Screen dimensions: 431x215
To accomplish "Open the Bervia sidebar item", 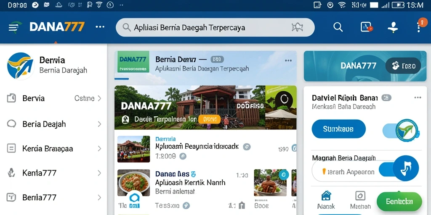I will click(53, 98).
